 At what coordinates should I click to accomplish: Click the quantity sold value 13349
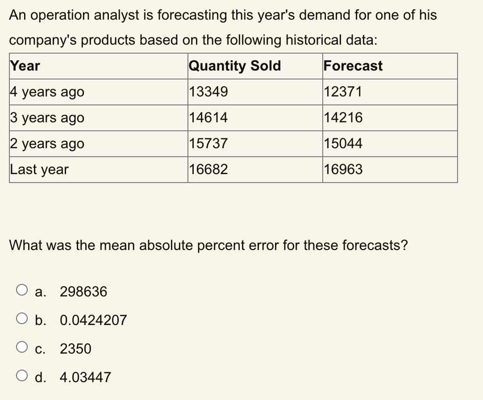coord(208,92)
